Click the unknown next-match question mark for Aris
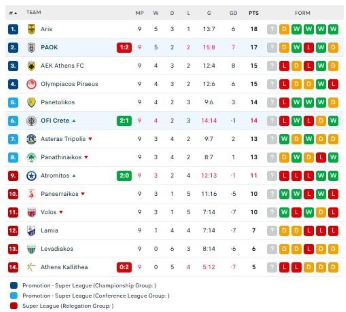 coord(272,29)
